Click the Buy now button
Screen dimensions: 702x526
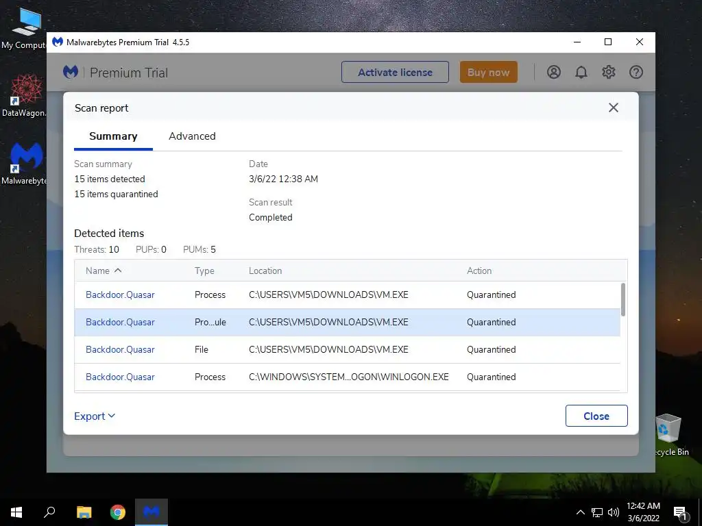point(488,72)
